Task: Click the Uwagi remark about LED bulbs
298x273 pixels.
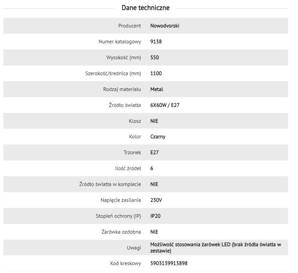Action: 216,248
